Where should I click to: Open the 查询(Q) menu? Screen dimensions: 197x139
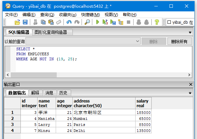click(x=47, y=15)
